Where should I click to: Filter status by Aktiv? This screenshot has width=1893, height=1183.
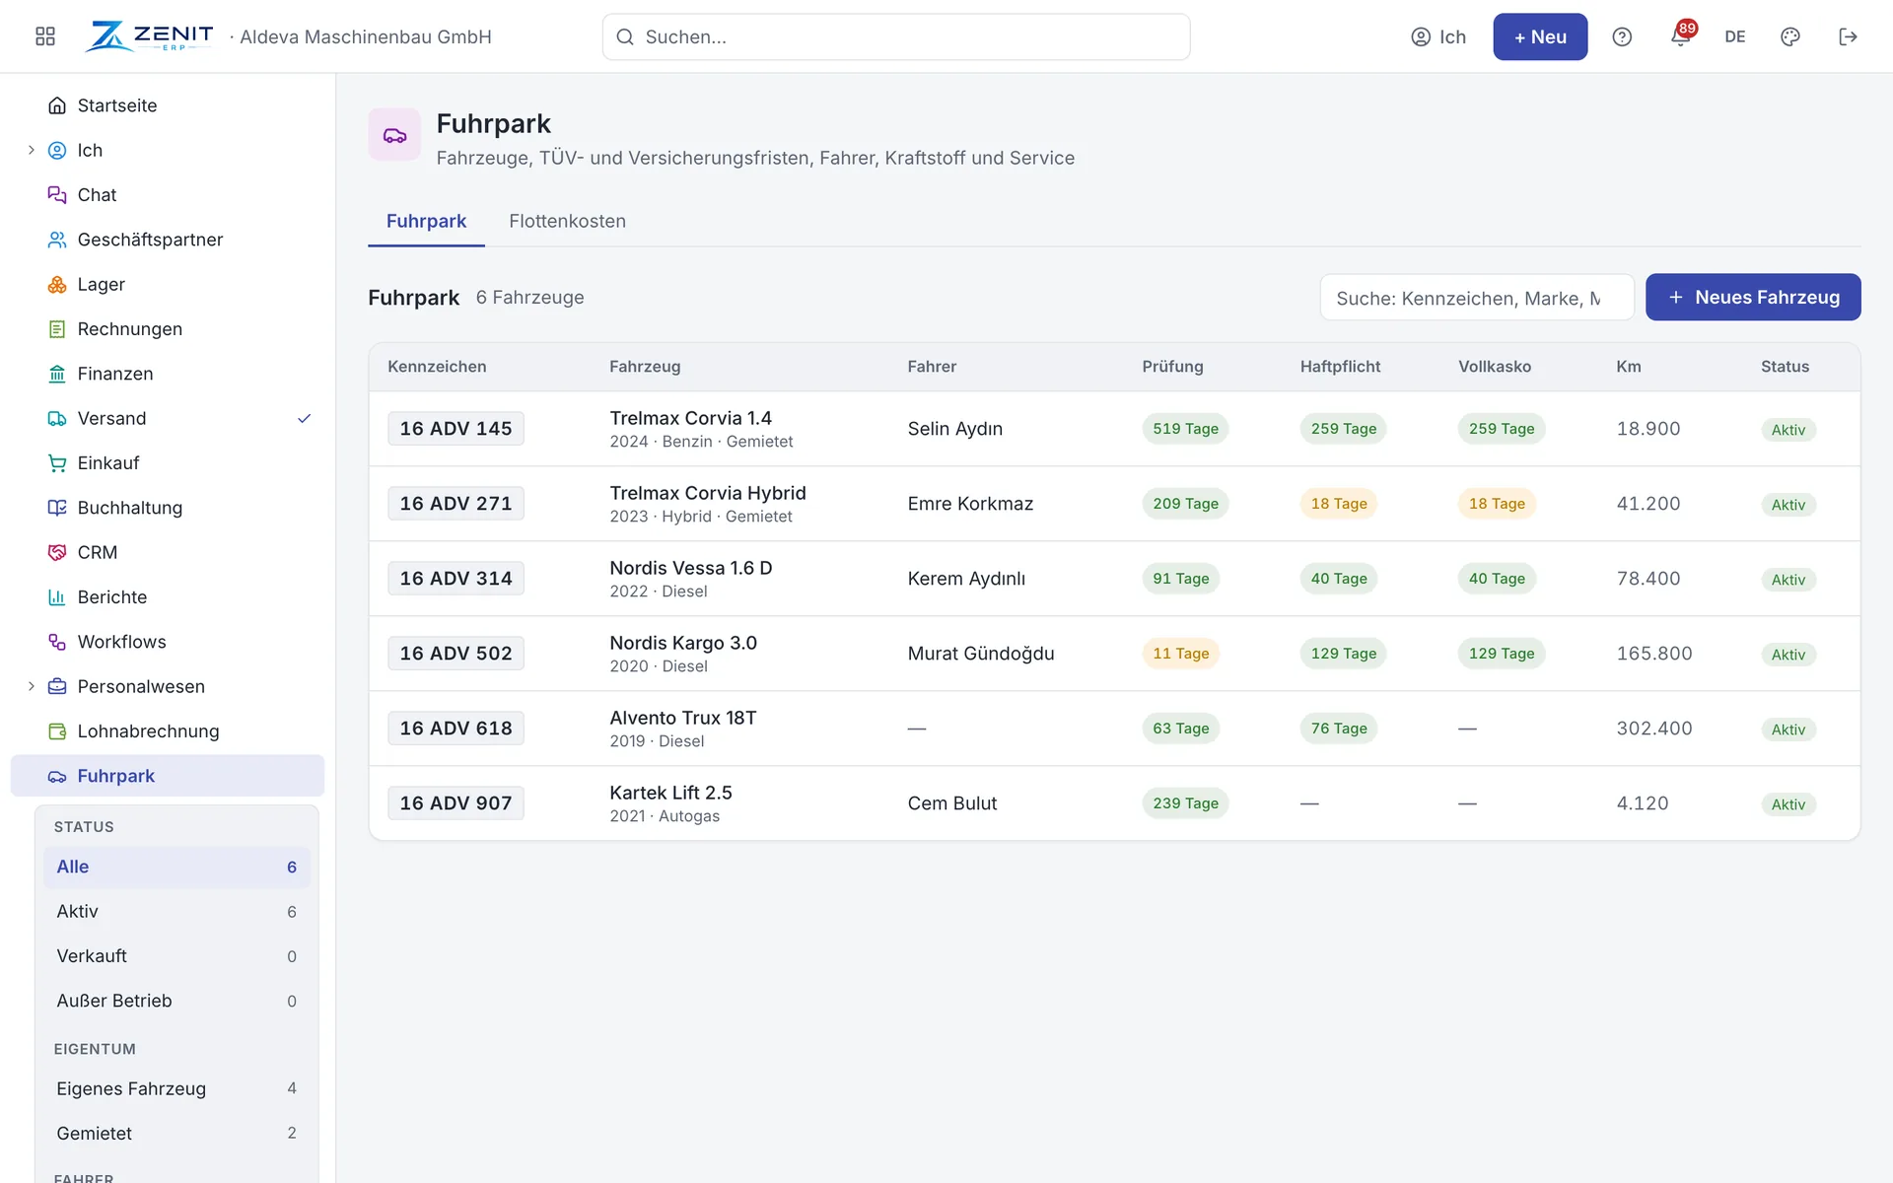pyautogui.click(x=176, y=912)
